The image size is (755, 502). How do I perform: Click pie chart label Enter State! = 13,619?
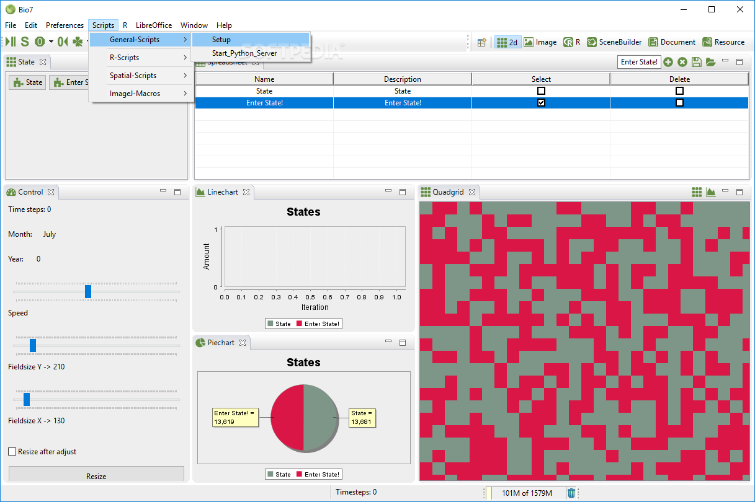click(x=235, y=418)
